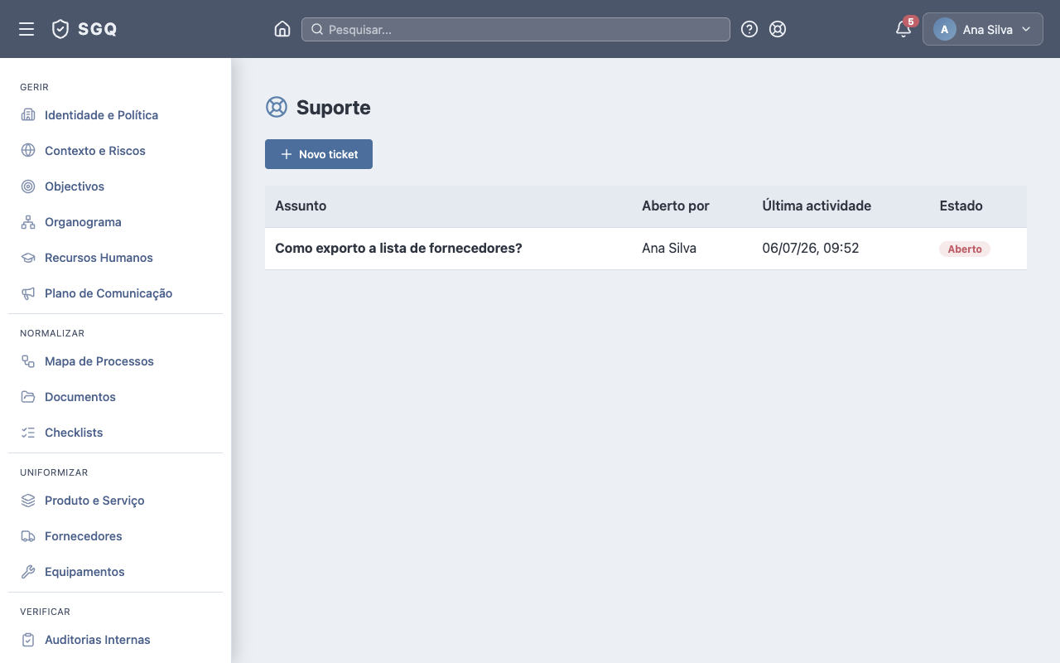The width and height of the screenshot is (1060, 663).
Task: Click the Checklists list icon
Action: 28,433
